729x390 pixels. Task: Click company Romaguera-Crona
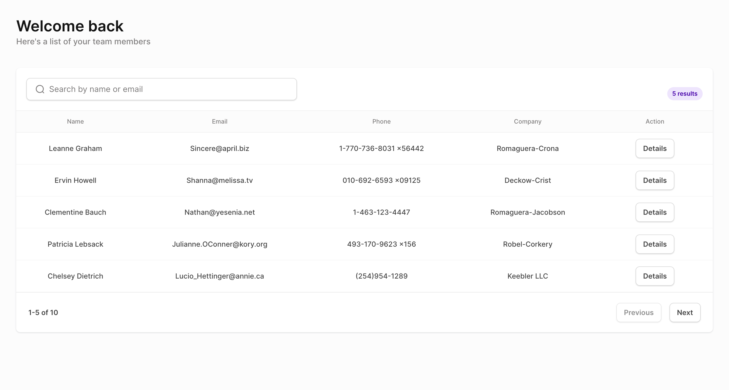528,148
